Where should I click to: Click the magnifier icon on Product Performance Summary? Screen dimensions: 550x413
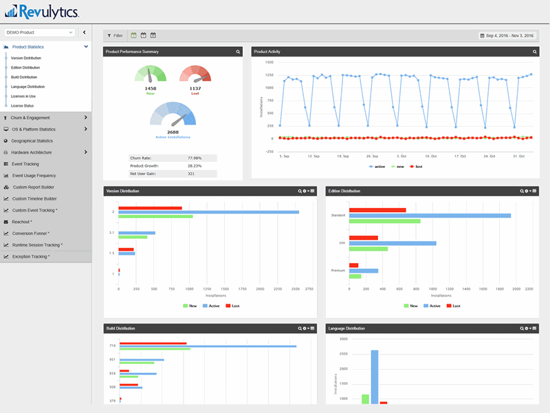[238, 52]
